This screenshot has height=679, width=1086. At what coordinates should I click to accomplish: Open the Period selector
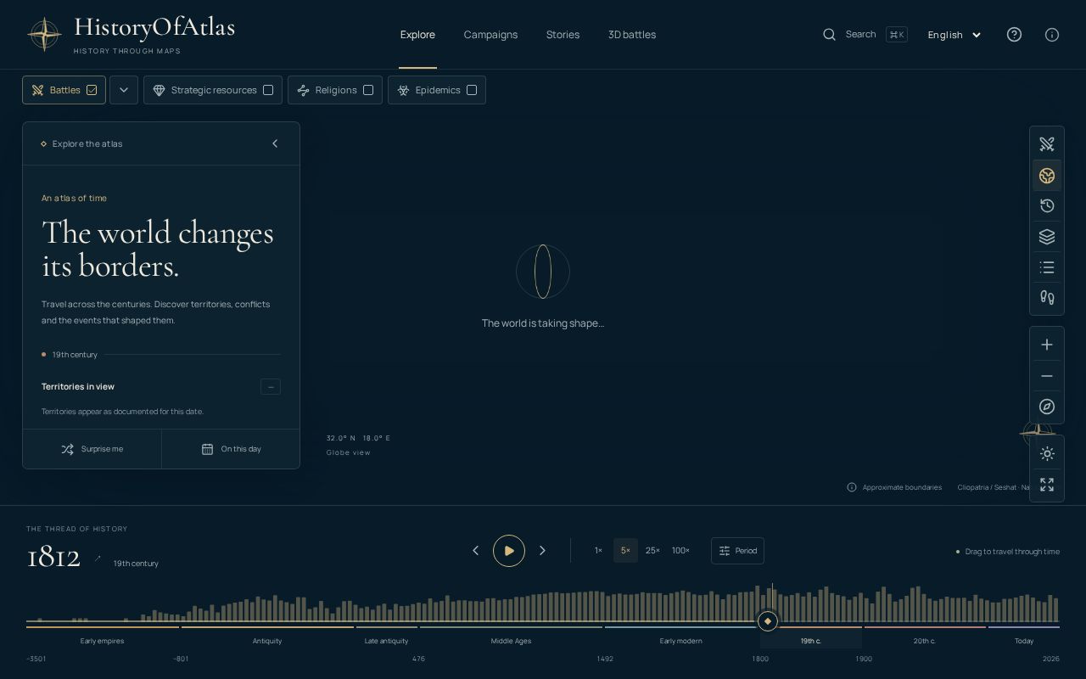pos(737,551)
